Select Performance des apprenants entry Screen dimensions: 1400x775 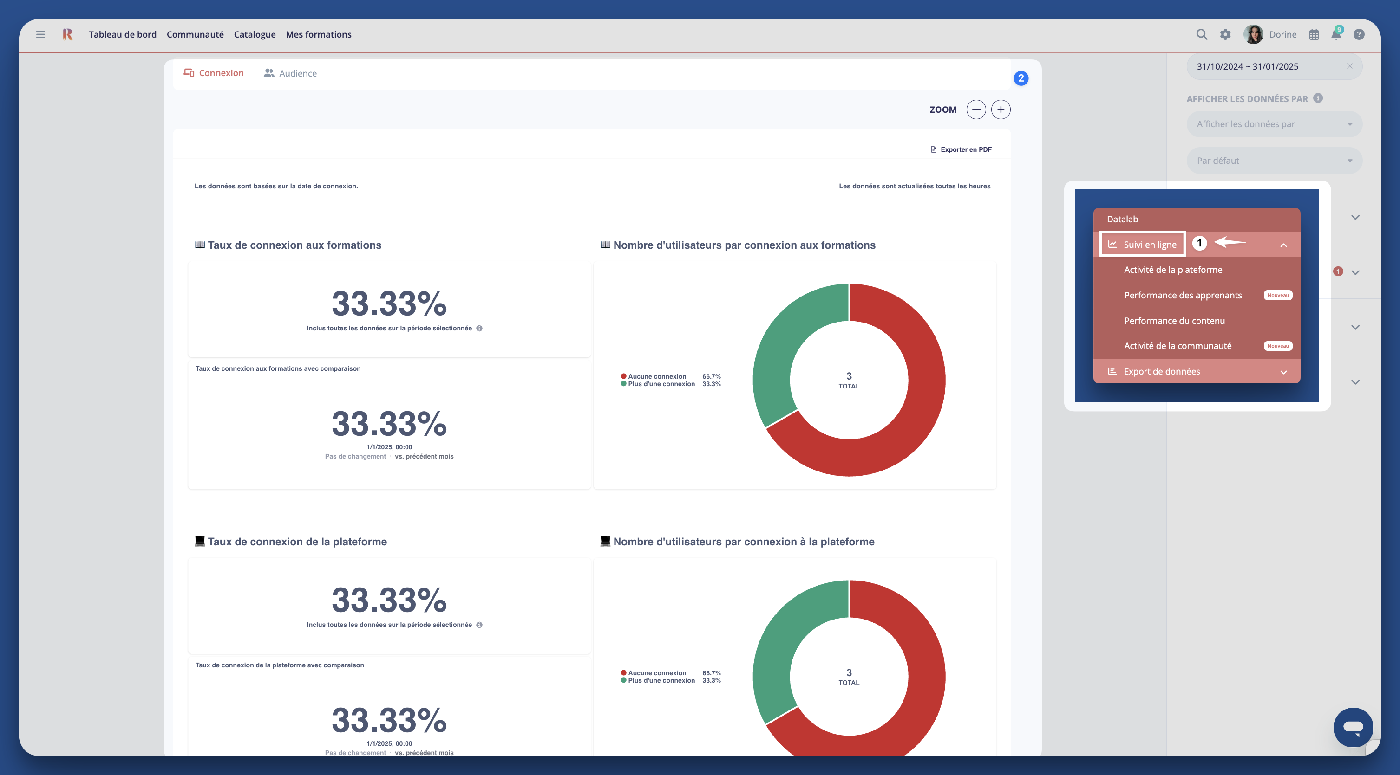(x=1183, y=295)
